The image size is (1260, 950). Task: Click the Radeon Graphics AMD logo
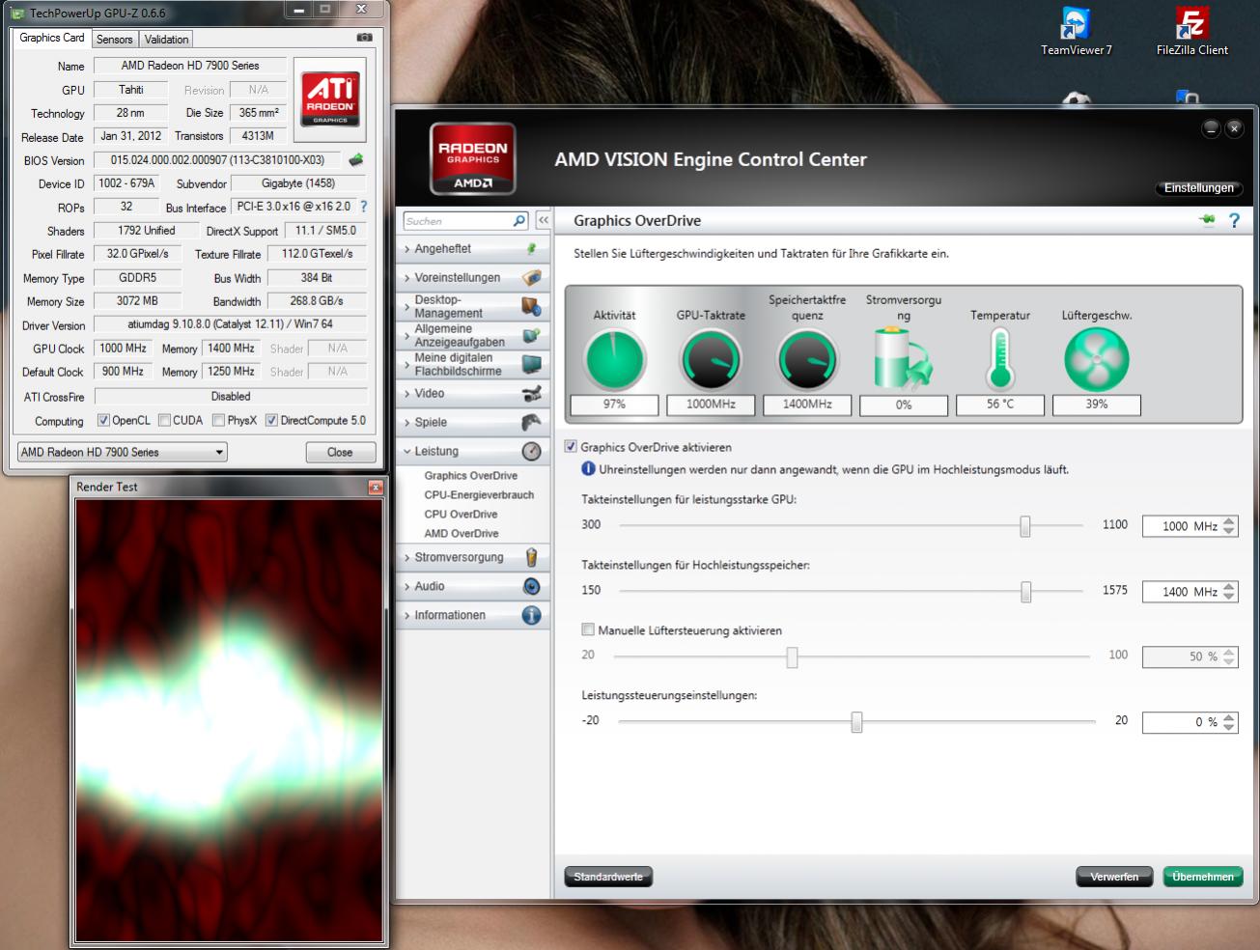[472, 159]
